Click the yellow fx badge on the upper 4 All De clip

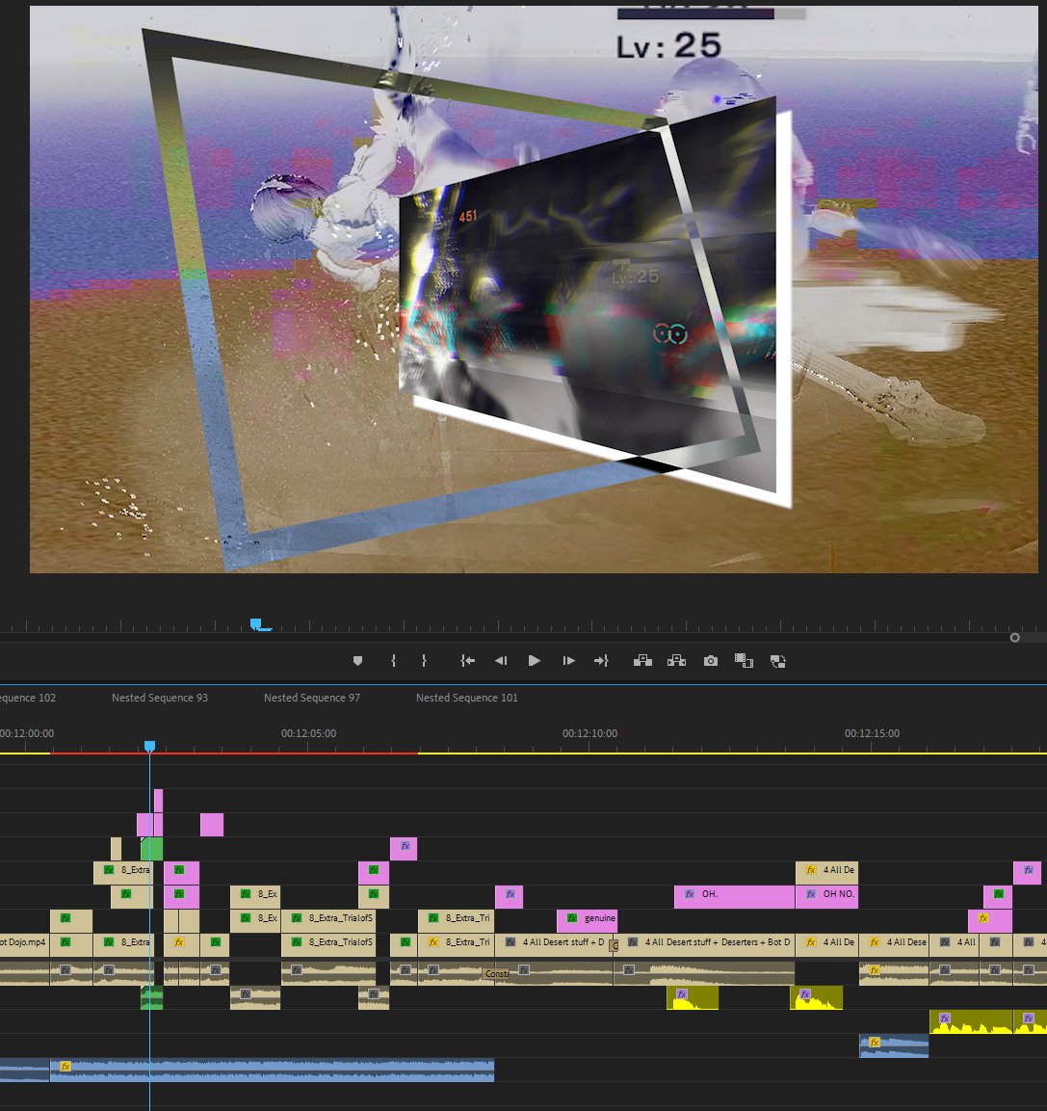pyautogui.click(x=811, y=870)
